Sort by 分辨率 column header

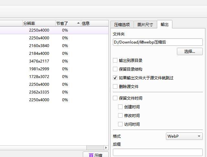coord(39,24)
